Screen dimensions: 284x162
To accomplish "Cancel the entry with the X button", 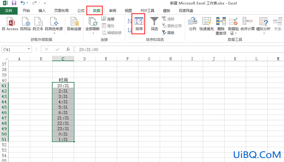I will click(x=47, y=49).
